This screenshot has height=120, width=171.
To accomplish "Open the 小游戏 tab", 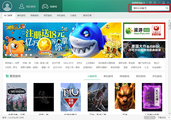I will pos(73,15).
